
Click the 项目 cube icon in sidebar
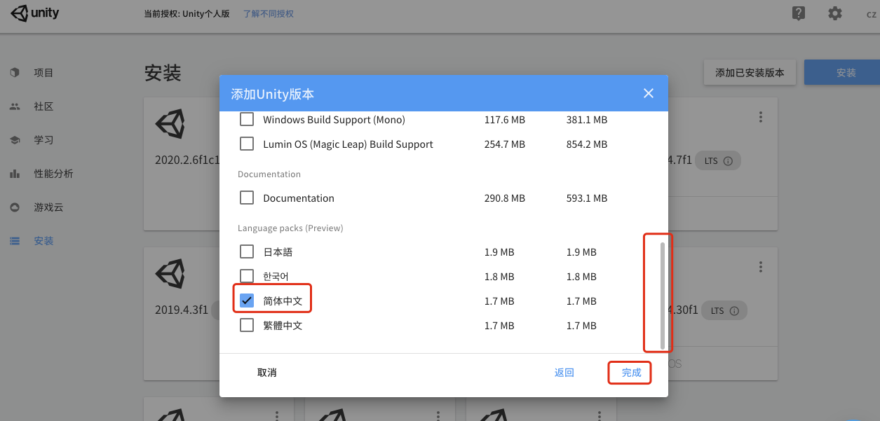coord(15,73)
